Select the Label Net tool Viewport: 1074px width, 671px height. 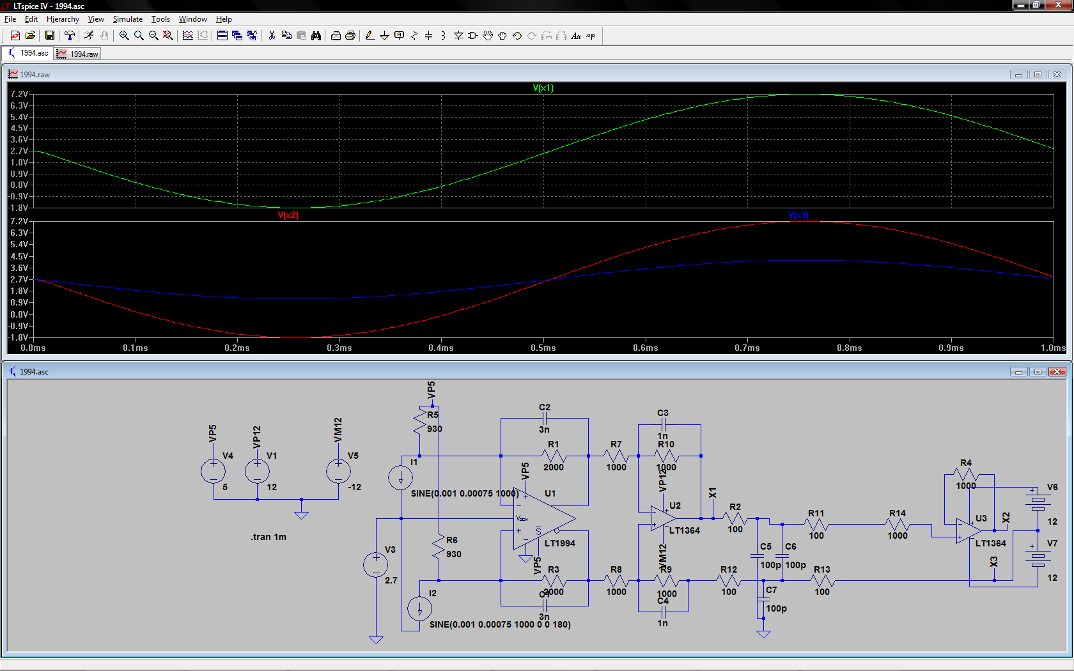[x=400, y=36]
